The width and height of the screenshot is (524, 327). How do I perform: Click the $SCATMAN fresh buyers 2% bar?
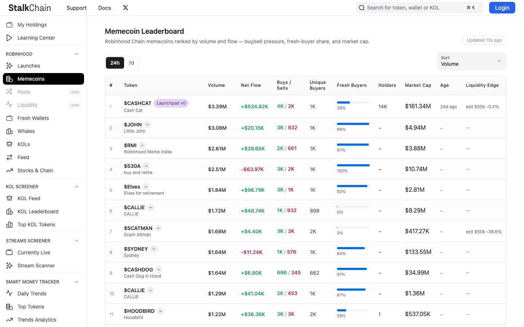[353, 227]
